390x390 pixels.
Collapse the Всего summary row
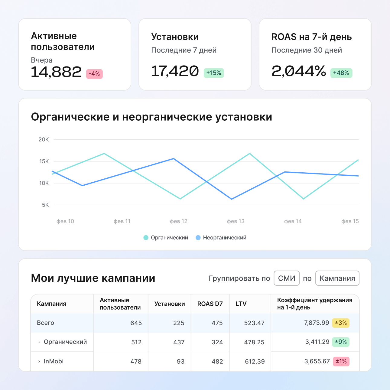(x=45, y=323)
